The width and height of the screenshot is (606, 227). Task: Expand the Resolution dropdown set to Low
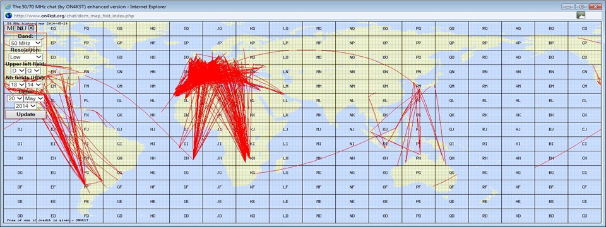[x=26, y=57]
